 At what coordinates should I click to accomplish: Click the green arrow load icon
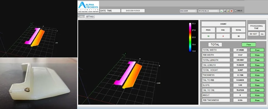(x=222, y=11)
